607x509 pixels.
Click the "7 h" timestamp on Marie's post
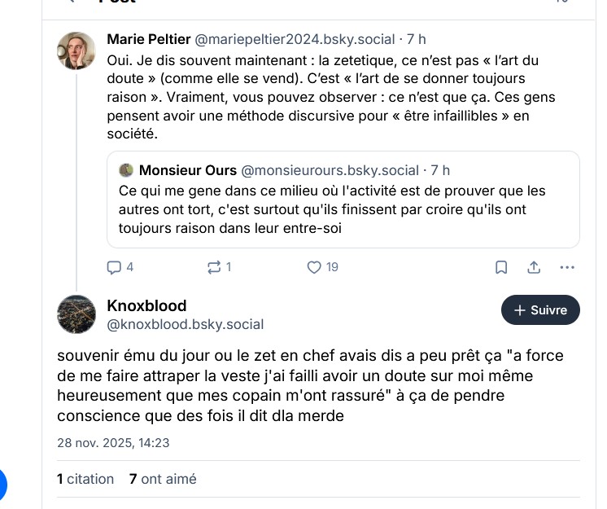click(416, 39)
